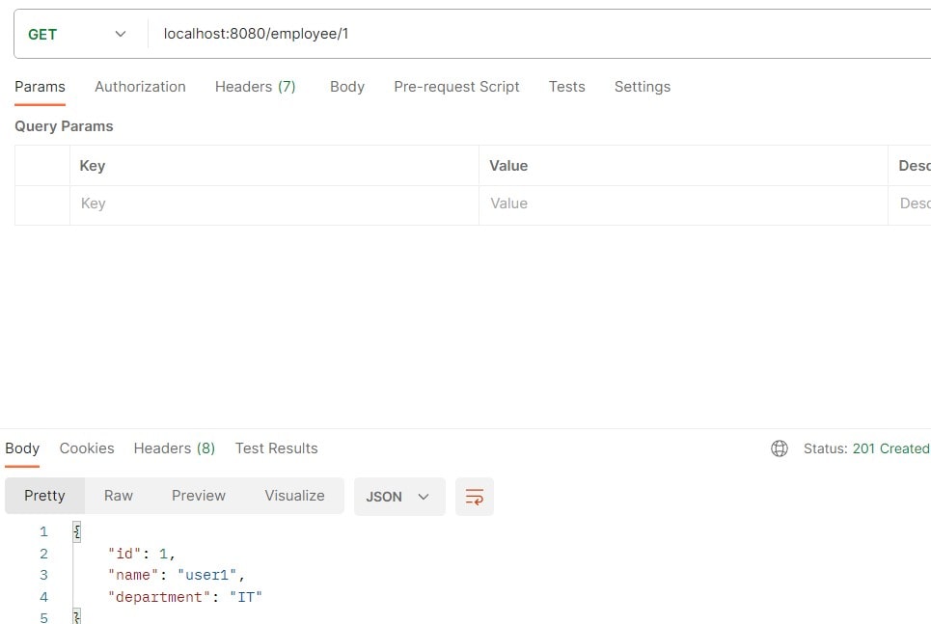Image resolution: width=931 pixels, height=624 pixels.
Task: Select the Params tab
Action: pos(40,87)
